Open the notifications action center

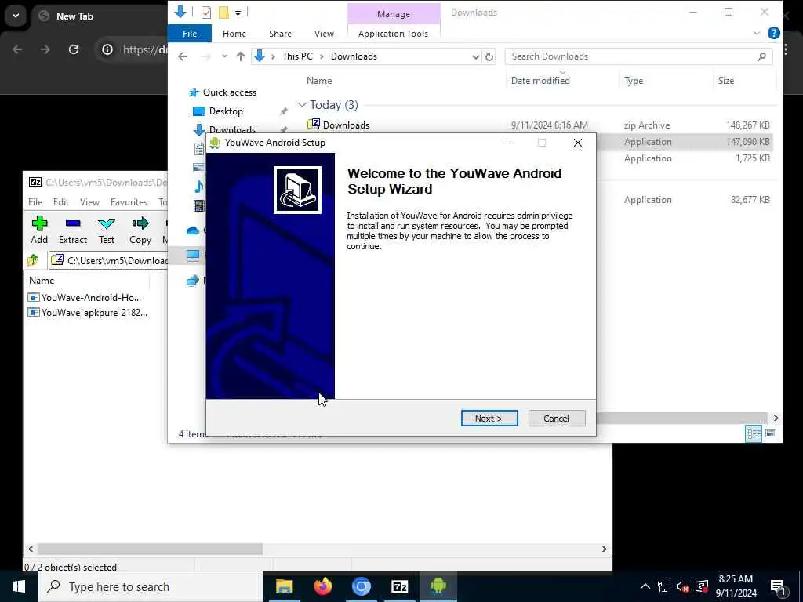click(x=779, y=587)
